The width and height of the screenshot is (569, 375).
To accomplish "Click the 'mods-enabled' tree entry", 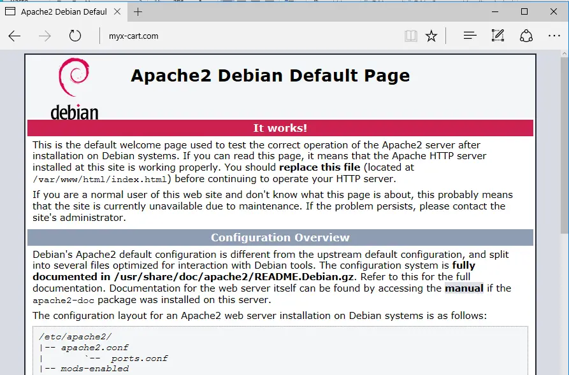I will click(94, 369).
